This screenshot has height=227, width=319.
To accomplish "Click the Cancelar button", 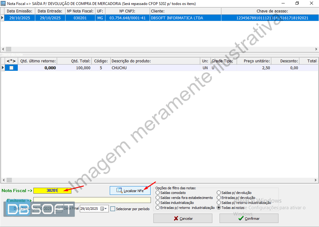I will click(183, 219).
